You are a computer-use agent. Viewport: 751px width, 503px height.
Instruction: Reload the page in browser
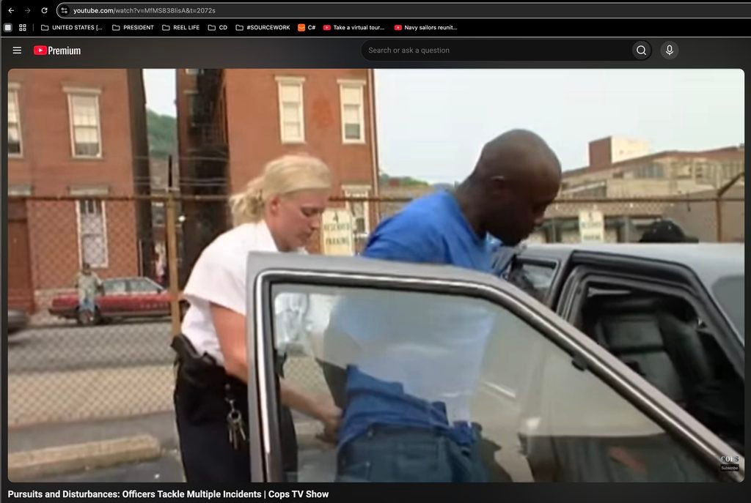click(x=44, y=10)
